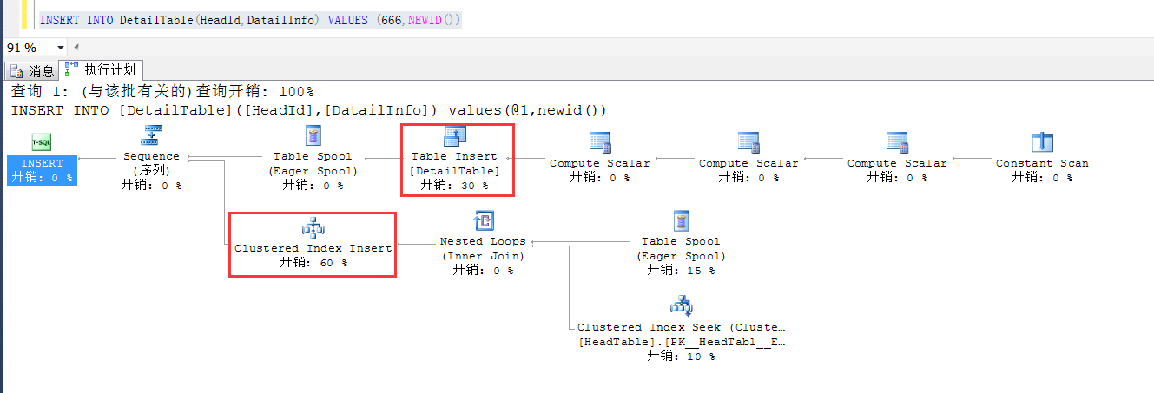Click the Clustered Index Insert 60 % cost text

313,262
